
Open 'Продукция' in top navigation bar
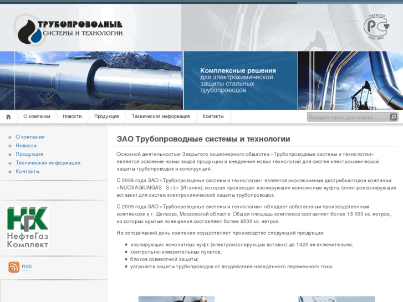(106, 116)
